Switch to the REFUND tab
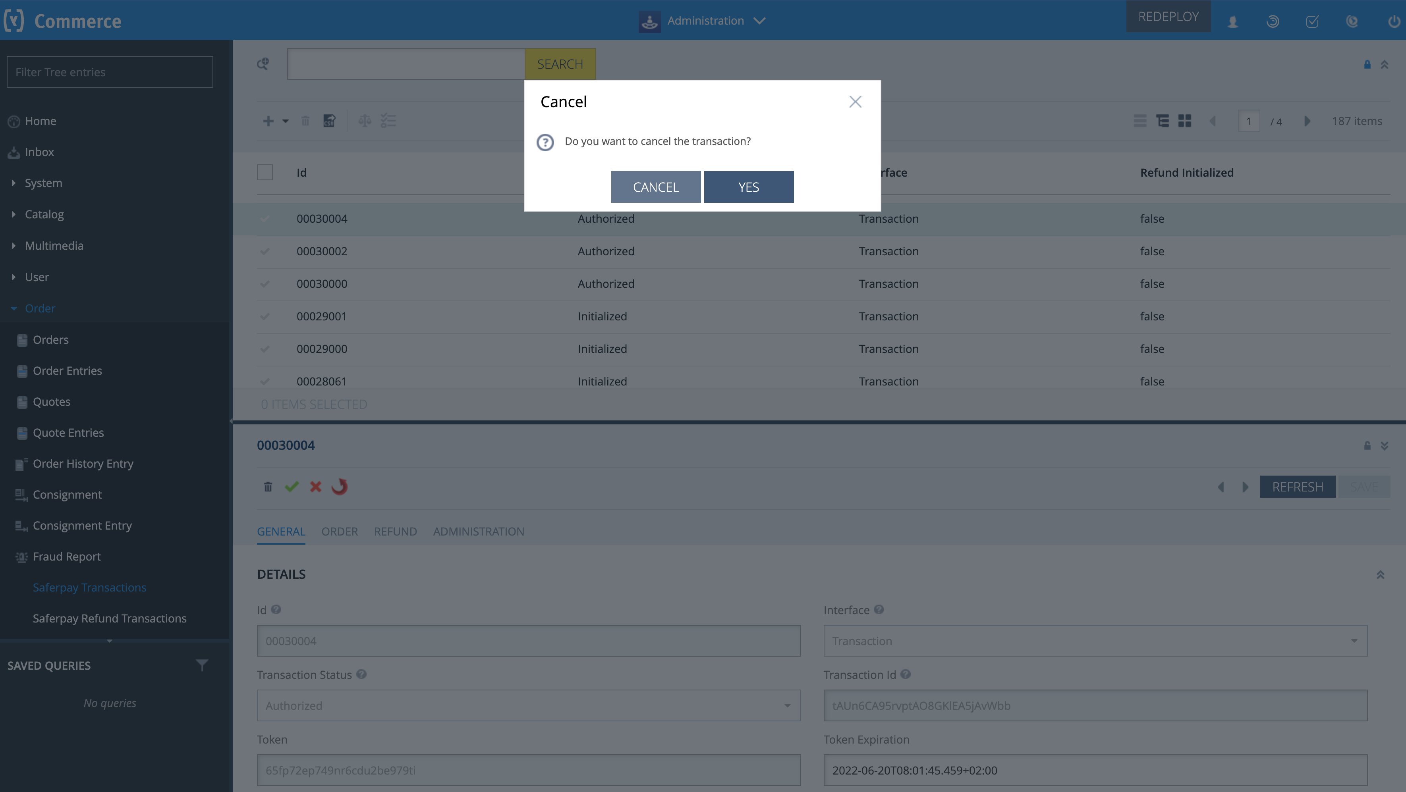1406x792 pixels. pyautogui.click(x=395, y=531)
